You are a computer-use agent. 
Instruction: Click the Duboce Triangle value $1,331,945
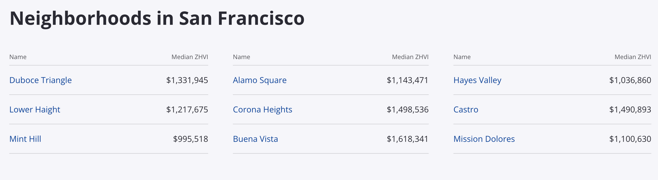click(187, 80)
